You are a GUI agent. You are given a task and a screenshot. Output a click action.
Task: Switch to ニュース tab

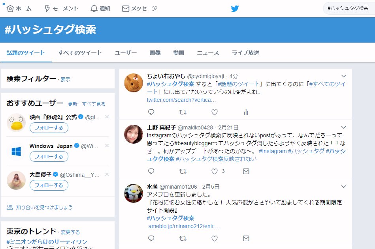[x=208, y=53]
